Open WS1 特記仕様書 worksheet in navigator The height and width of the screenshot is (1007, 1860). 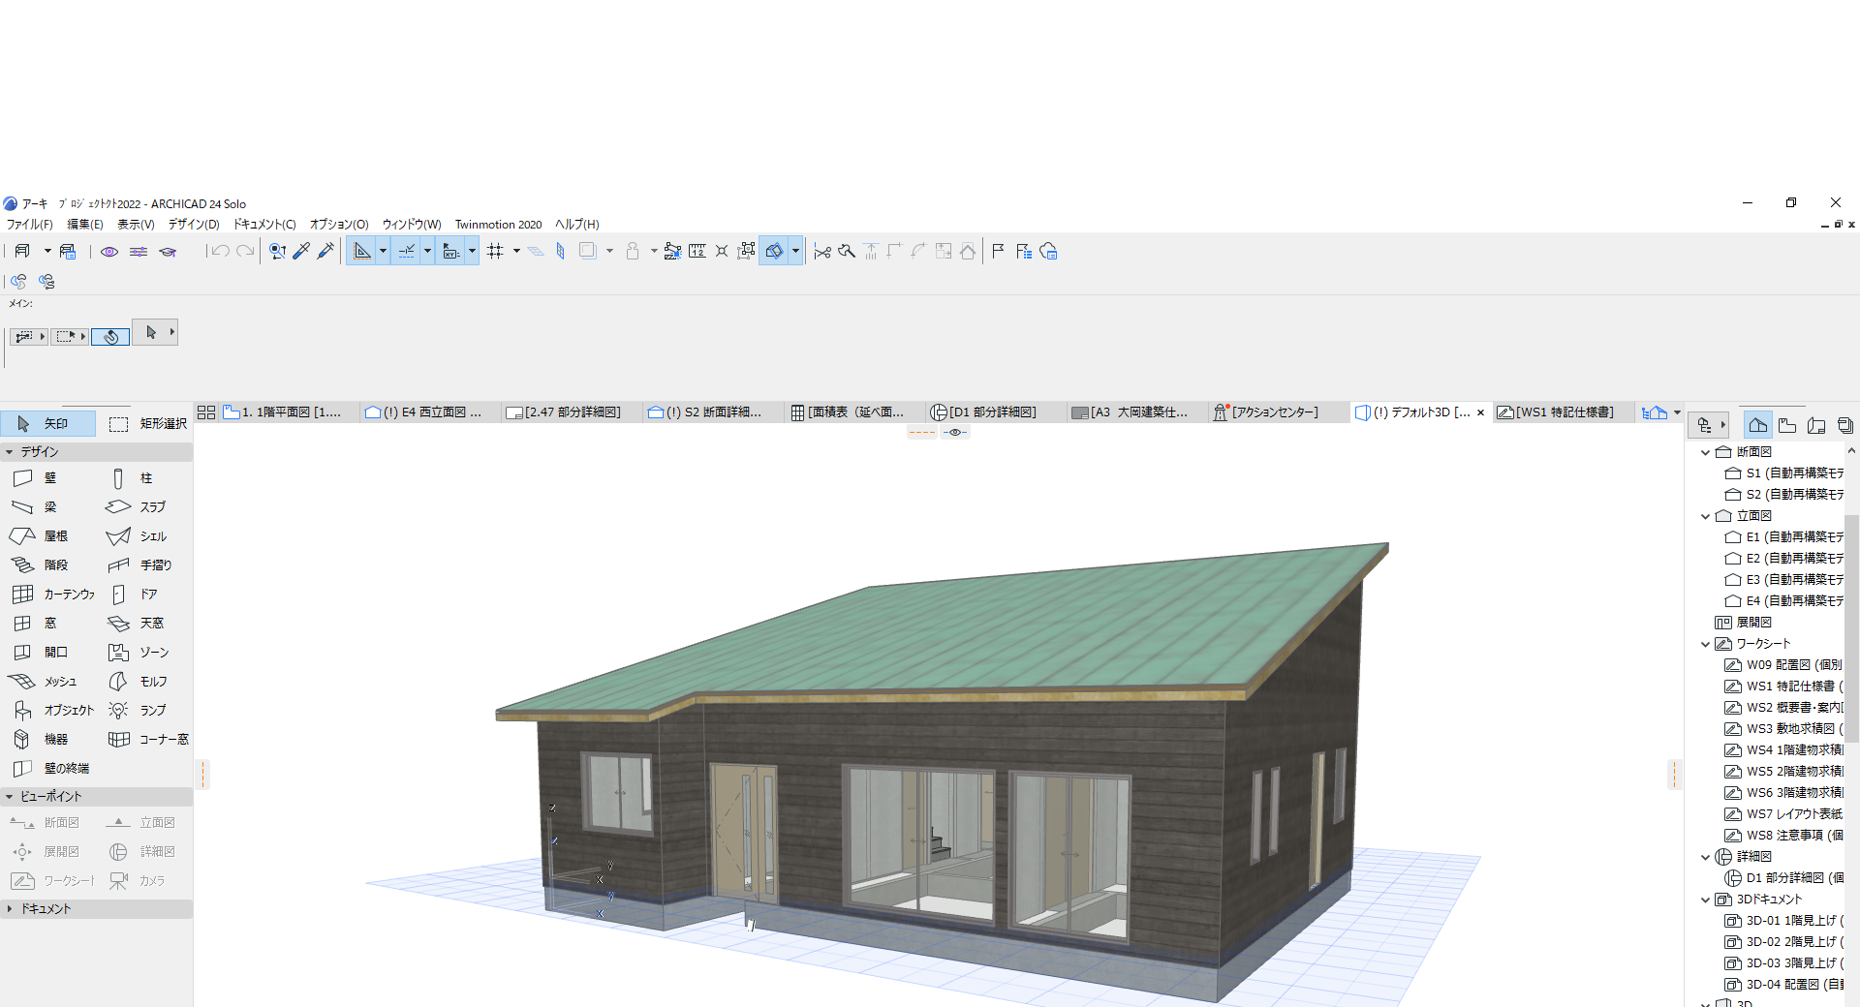pyautogui.click(x=1784, y=687)
